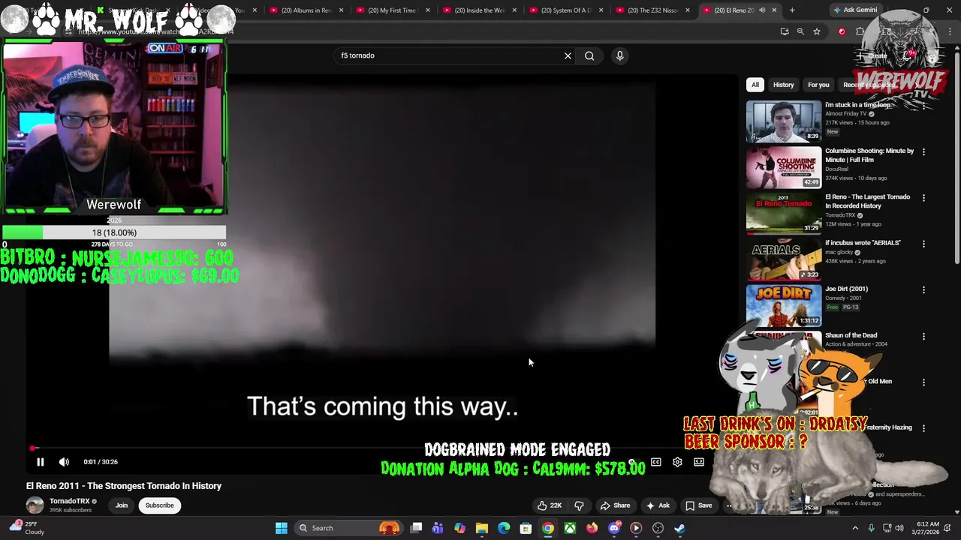This screenshot has height=540, width=961.
Task: Start voice search with the microphone
Action: (x=619, y=55)
